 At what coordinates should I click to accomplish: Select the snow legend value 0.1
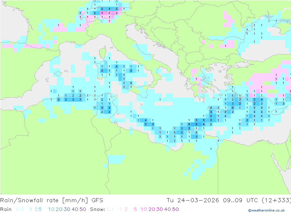coord(110,209)
